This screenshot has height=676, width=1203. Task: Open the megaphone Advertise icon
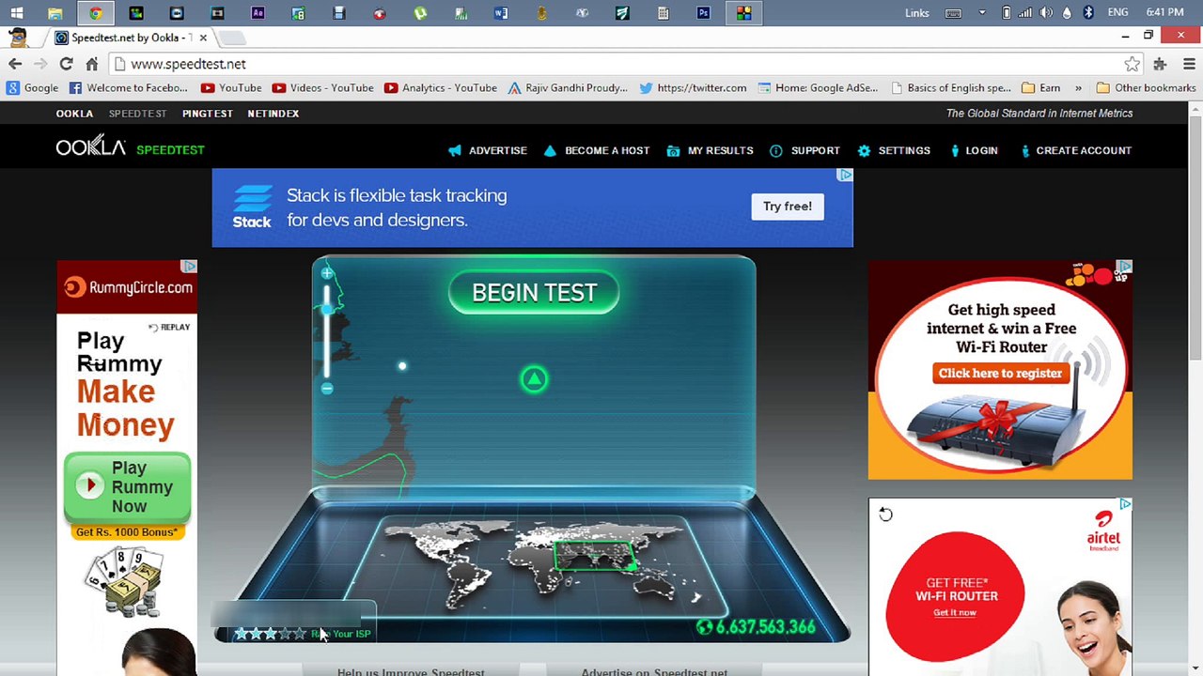(455, 150)
